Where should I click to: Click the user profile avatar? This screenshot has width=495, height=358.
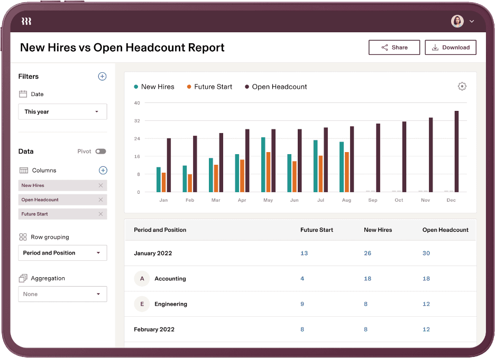click(x=457, y=21)
